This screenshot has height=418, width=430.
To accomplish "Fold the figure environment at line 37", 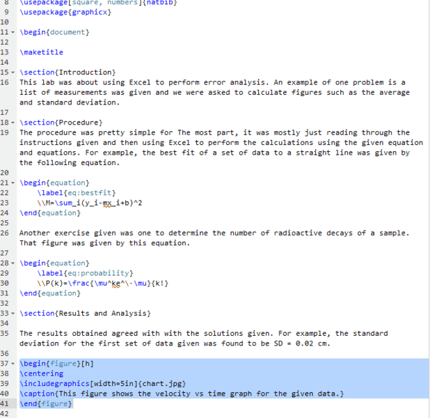I will pos(13,364).
